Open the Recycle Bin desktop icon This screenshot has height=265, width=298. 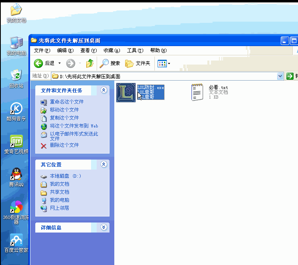point(16,79)
